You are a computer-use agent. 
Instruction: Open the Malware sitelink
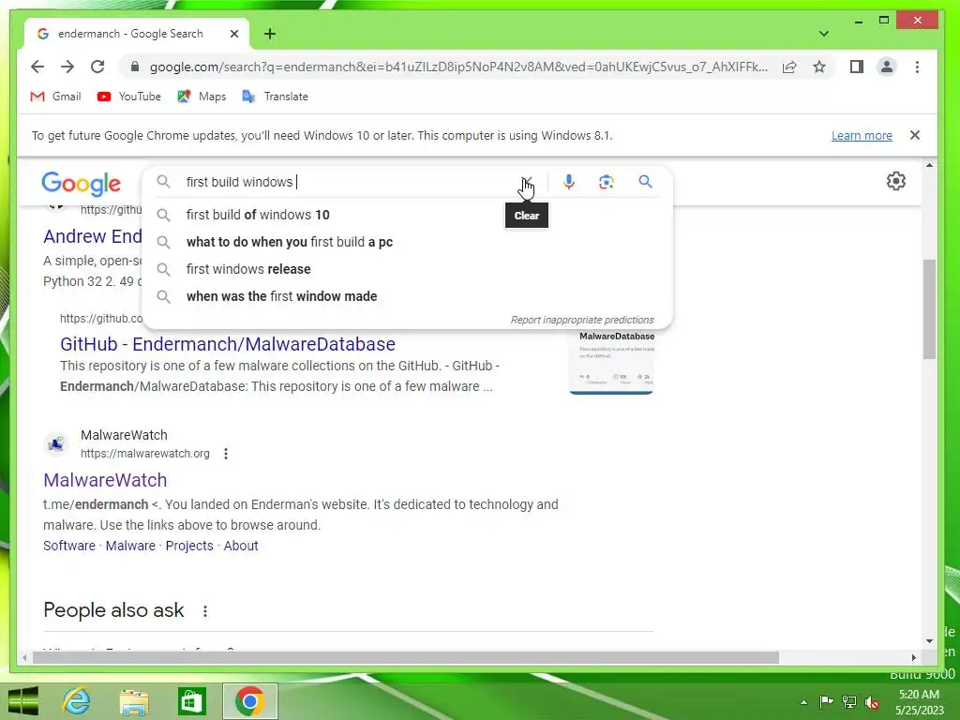pos(130,546)
